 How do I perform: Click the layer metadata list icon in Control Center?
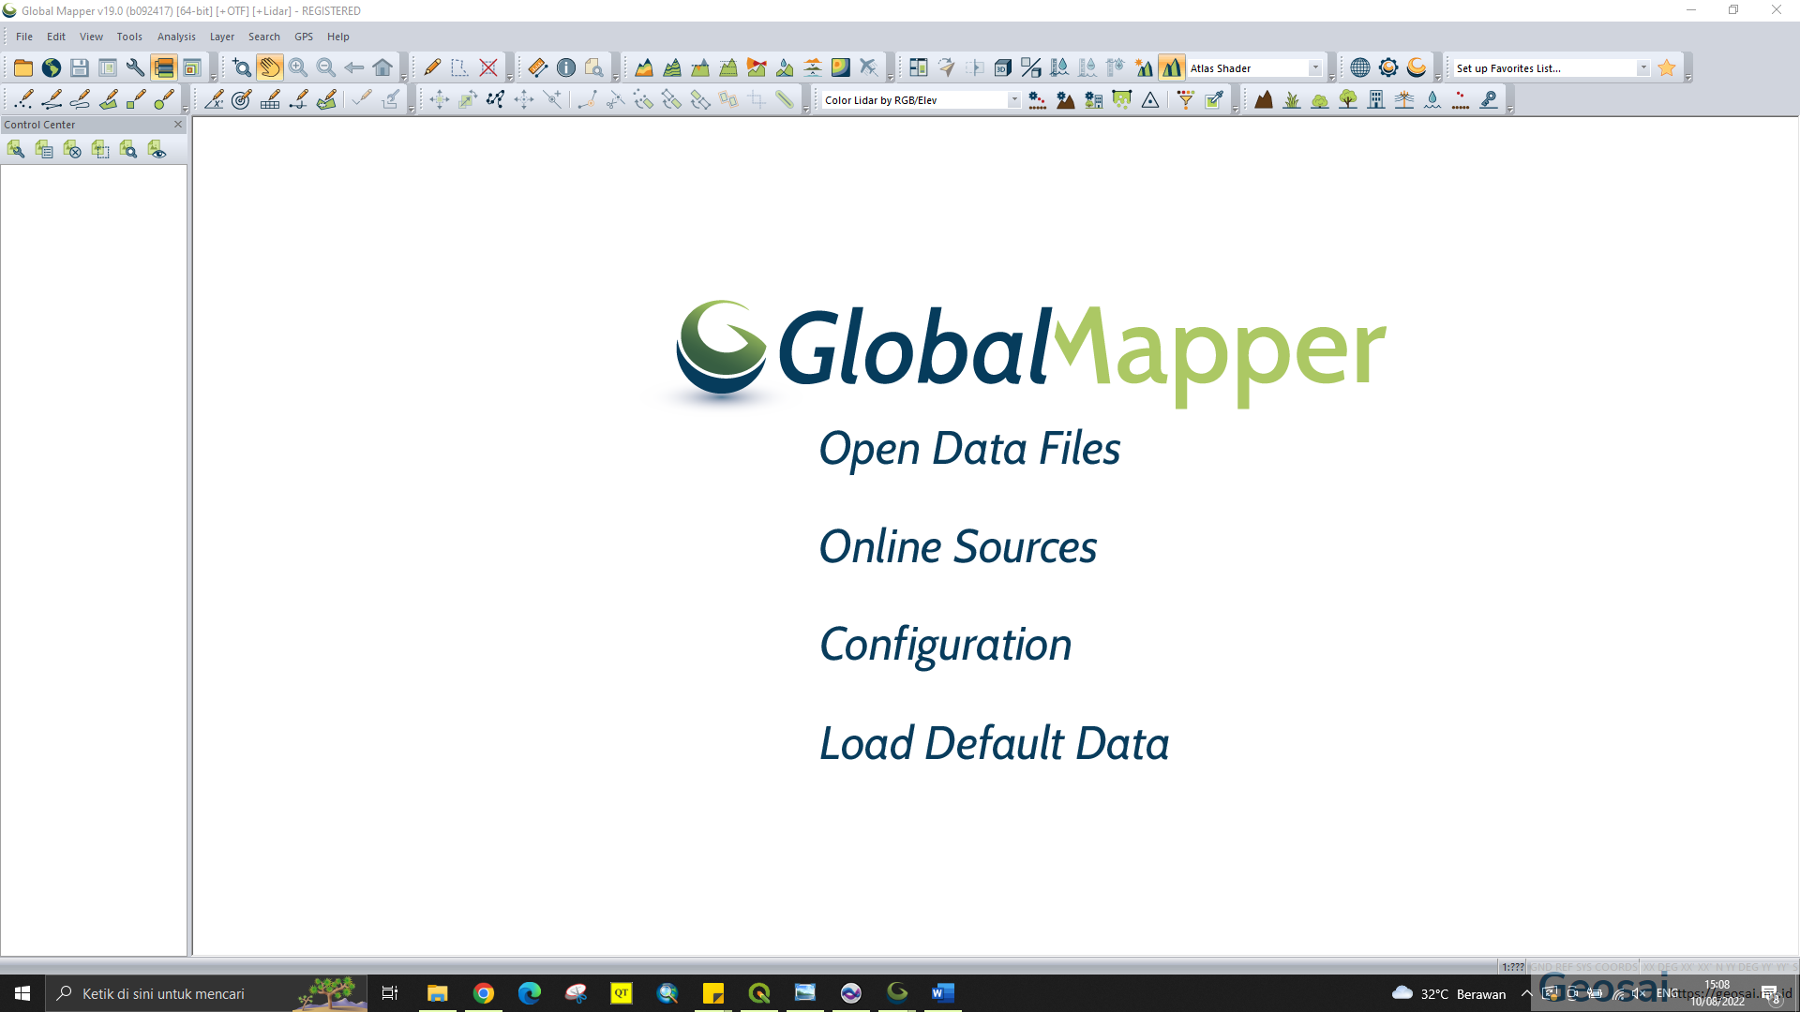(44, 149)
